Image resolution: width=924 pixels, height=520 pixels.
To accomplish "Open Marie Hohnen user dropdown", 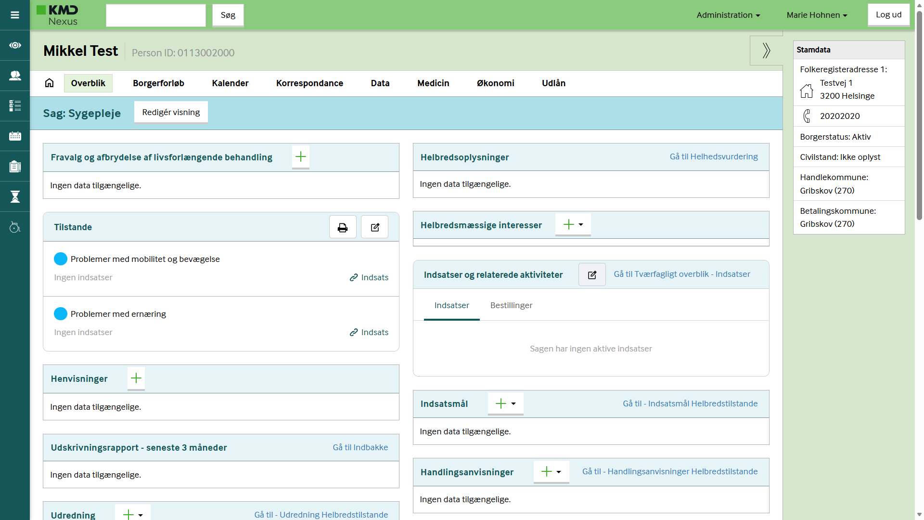I will coord(817,15).
